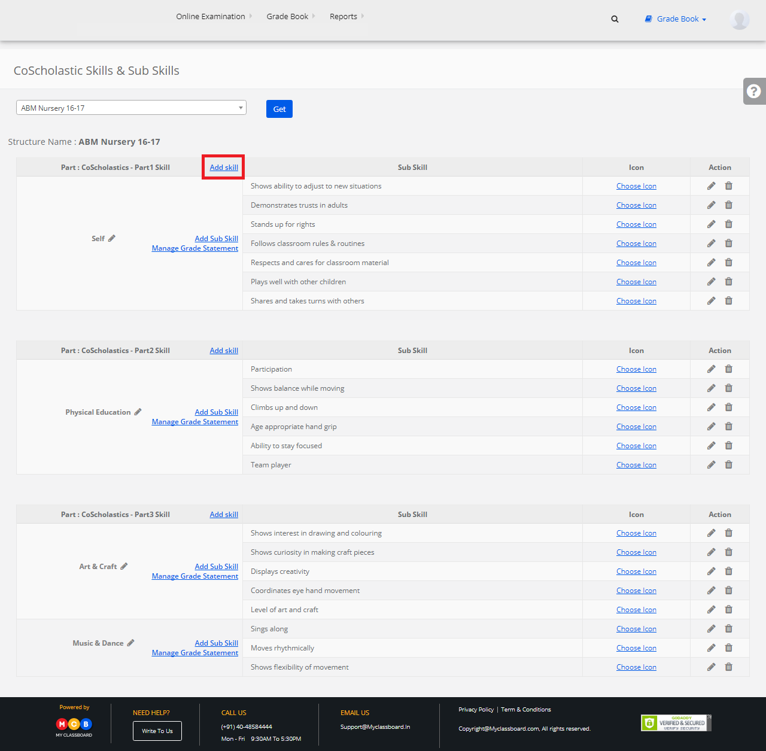The height and width of the screenshot is (751, 766).
Task: Edit 'Displays creativity' sub skill
Action: (x=711, y=571)
